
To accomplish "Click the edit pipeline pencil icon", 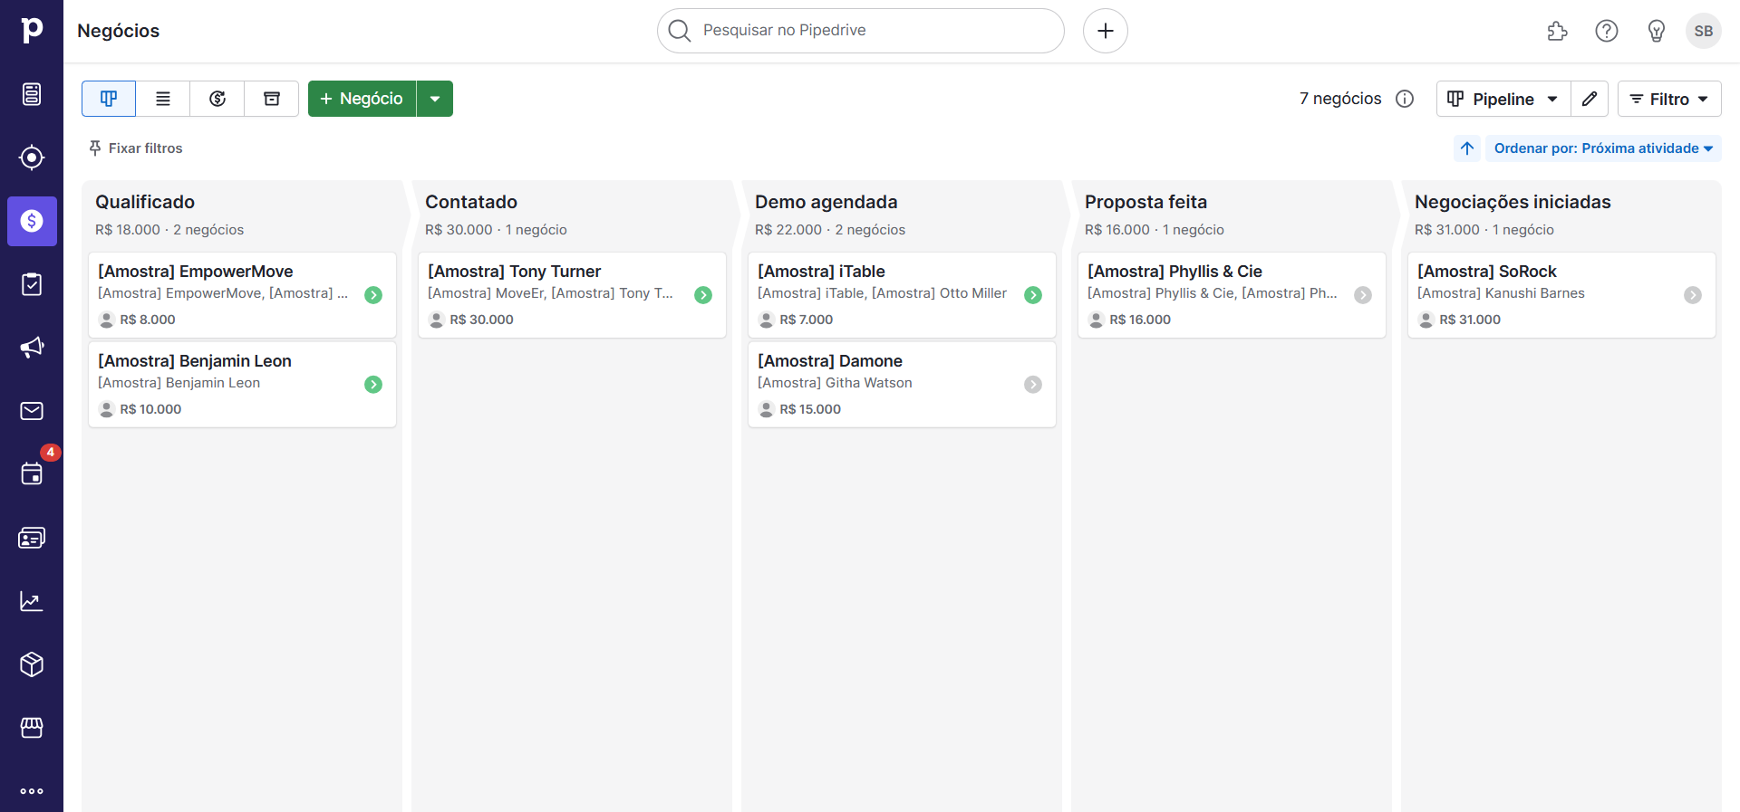I will tap(1590, 99).
